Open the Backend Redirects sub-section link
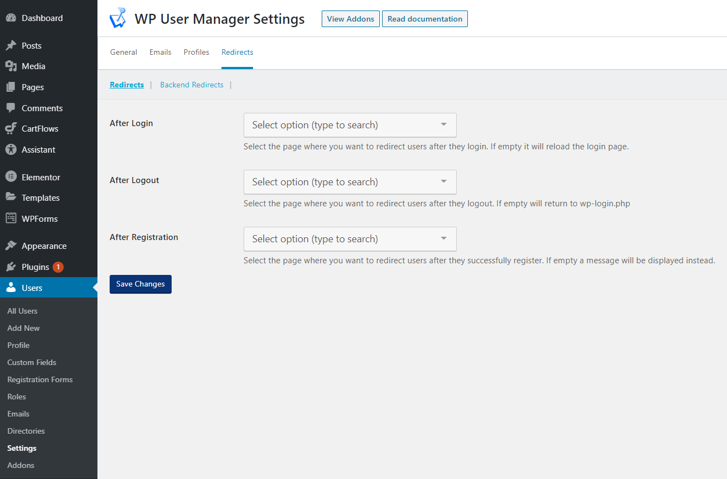 coord(192,85)
